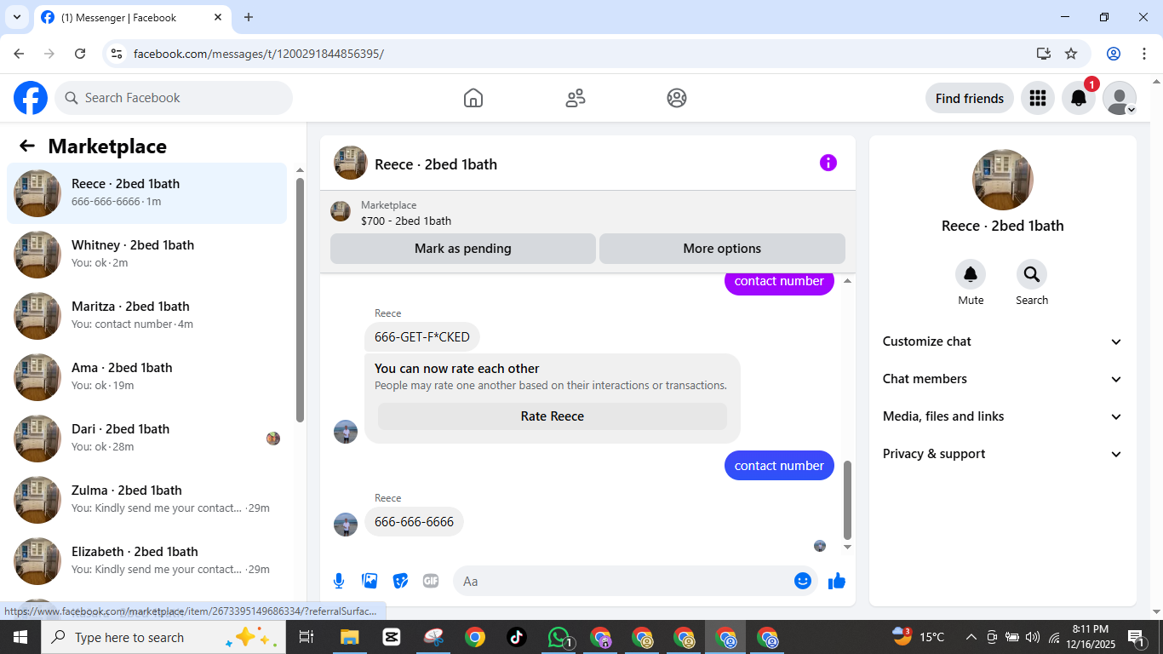
Task: Click the large listing thumbnail in right panel
Action: 1003,180
